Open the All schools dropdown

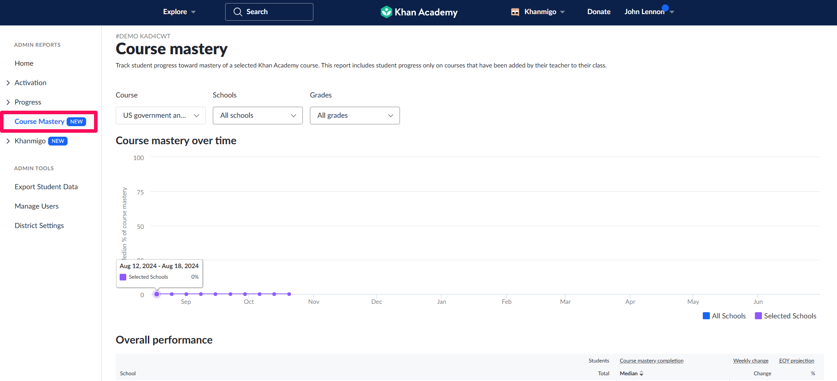click(x=258, y=116)
